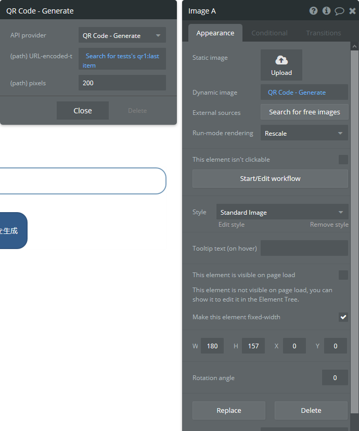Screen dimensions: 359x431
Task: Click the Y position field
Action: point(336,346)
